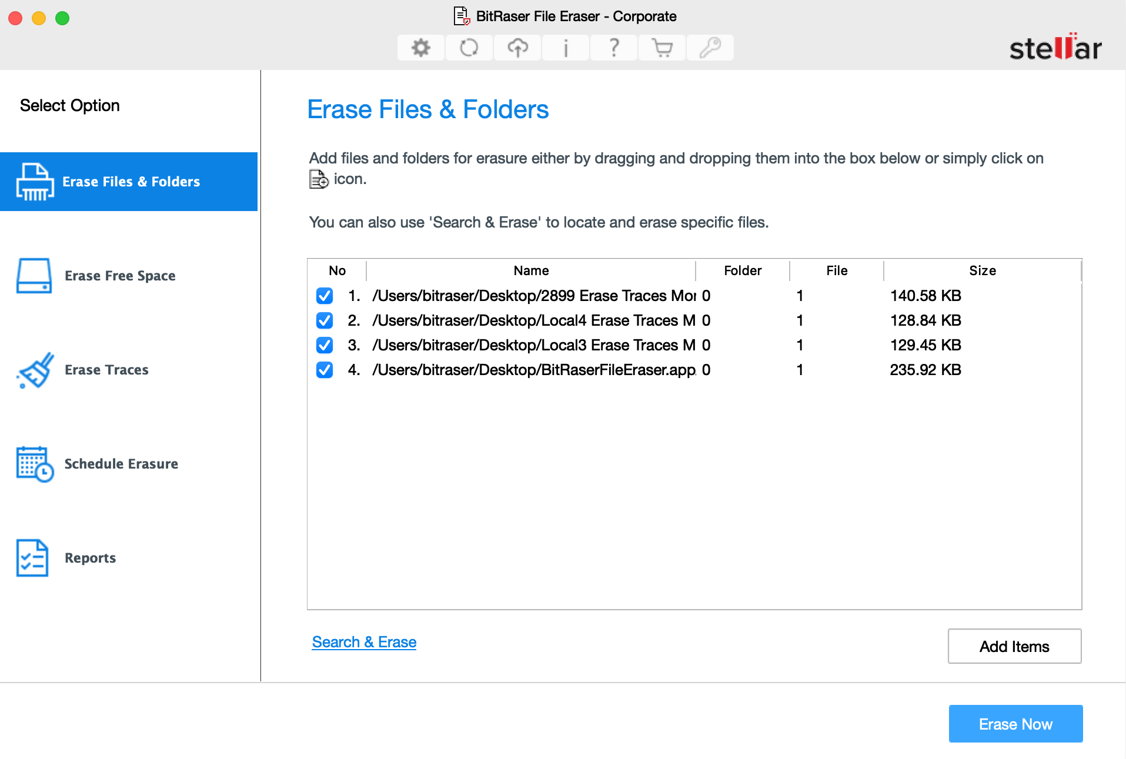The height and width of the screenshot is (759, 1126).
Task: Click the Folder column header
Action: 743,270
